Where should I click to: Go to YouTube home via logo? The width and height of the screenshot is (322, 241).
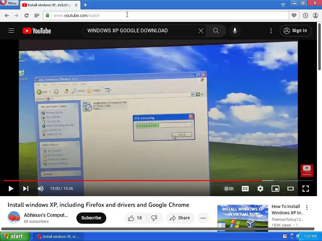coord(37,31)
